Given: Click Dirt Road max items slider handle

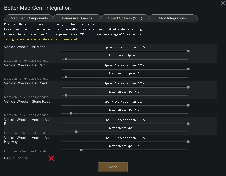Looking at the screenshot, I should coord(66,95).
